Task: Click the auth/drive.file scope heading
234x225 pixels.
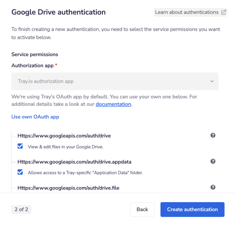Action: 68,188
